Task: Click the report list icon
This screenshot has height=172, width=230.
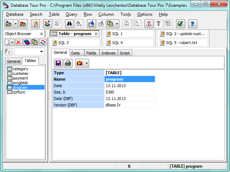Action: coord(168,24)
